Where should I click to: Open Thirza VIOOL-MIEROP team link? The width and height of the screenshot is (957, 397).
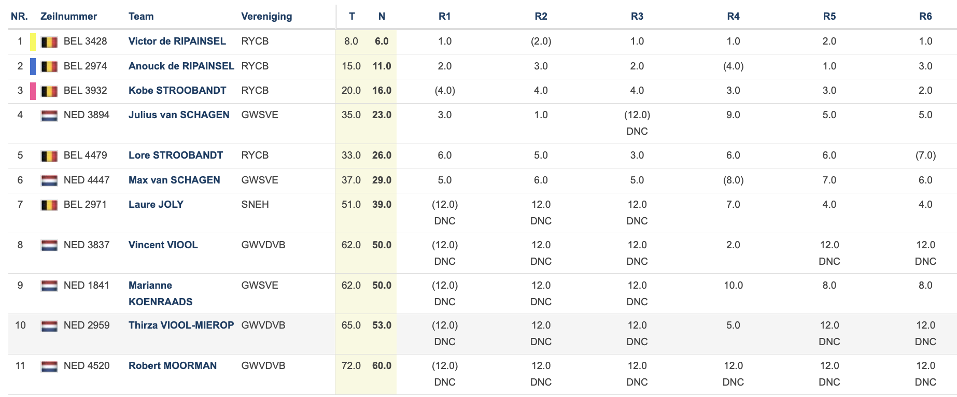181,325
